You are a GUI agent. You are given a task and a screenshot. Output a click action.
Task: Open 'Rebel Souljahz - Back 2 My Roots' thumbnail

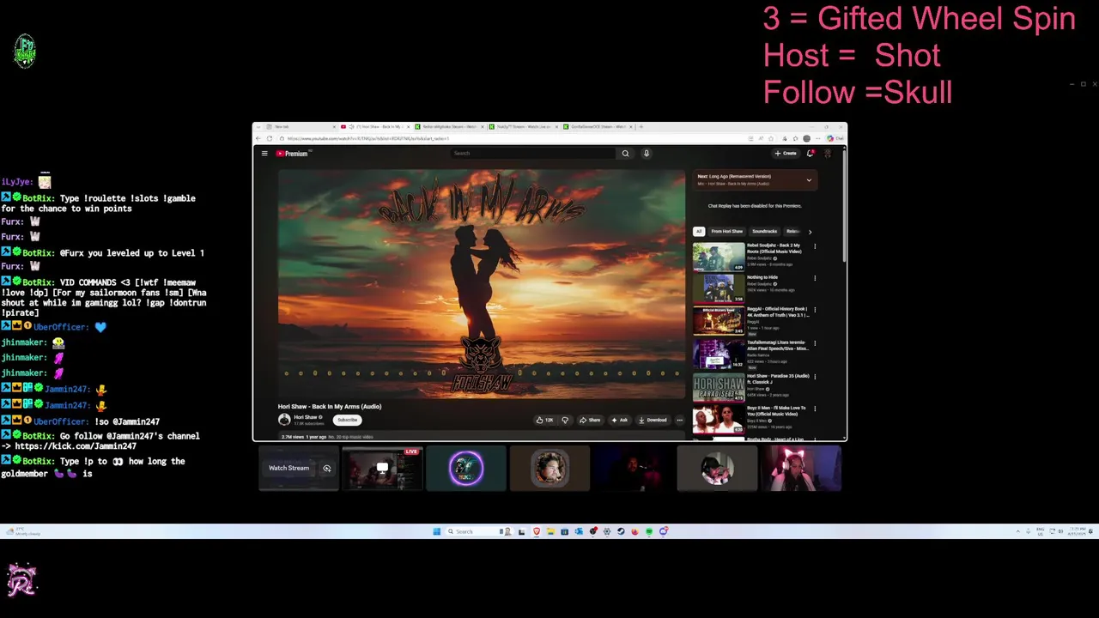click(719, 257)
